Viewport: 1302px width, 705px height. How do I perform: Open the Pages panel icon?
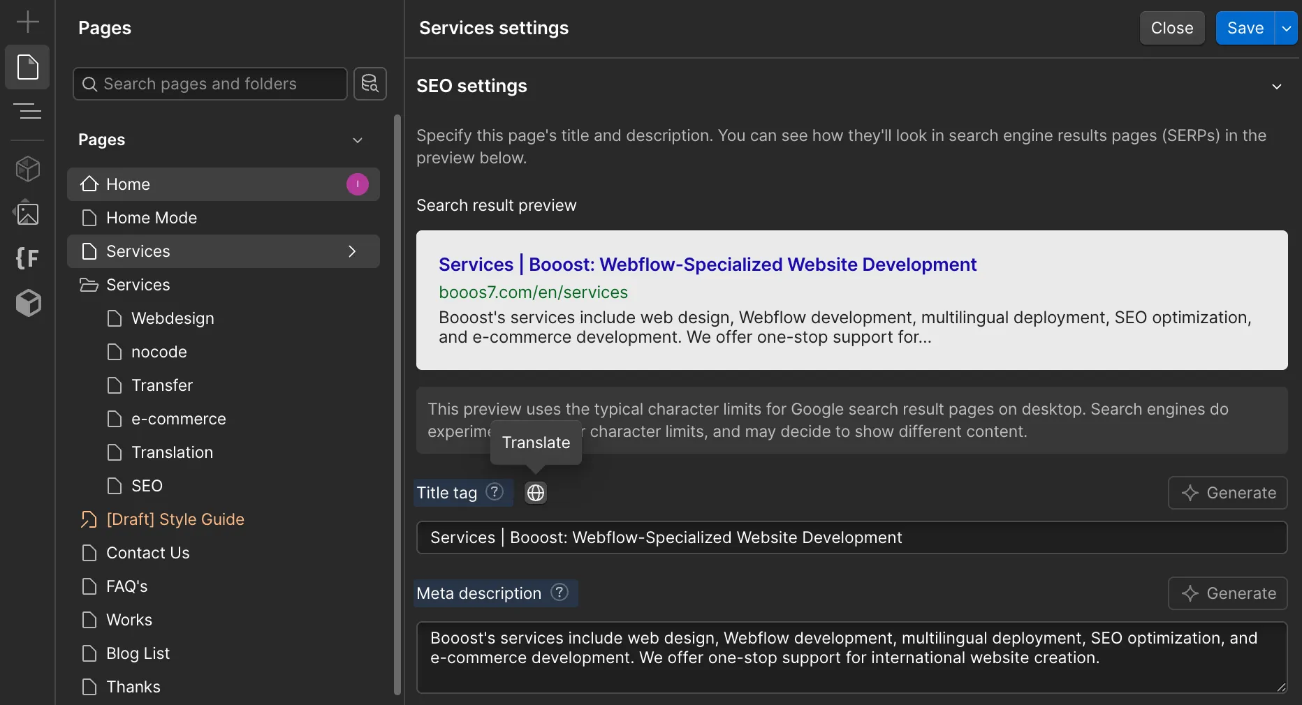(x=27, y=67)
